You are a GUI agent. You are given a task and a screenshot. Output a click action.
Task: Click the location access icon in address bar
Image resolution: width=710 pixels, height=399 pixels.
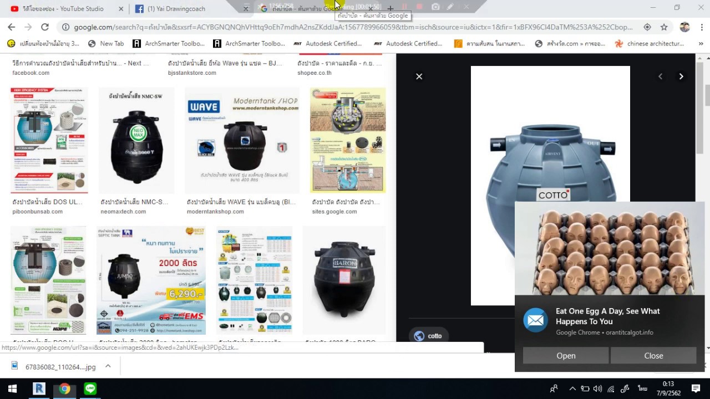[647, 27]
